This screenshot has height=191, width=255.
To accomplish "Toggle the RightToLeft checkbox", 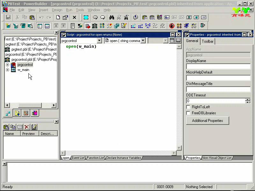I will (x=188, y=107).
